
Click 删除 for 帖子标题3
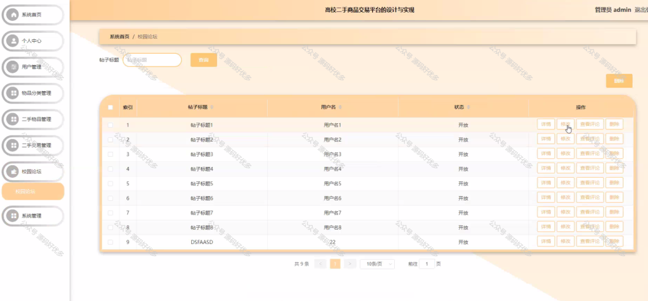coord(614,154)
